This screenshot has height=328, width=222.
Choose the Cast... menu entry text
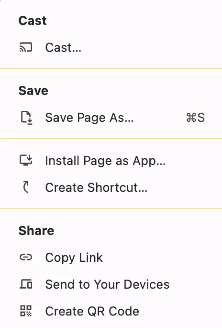[x=63, y=47]
